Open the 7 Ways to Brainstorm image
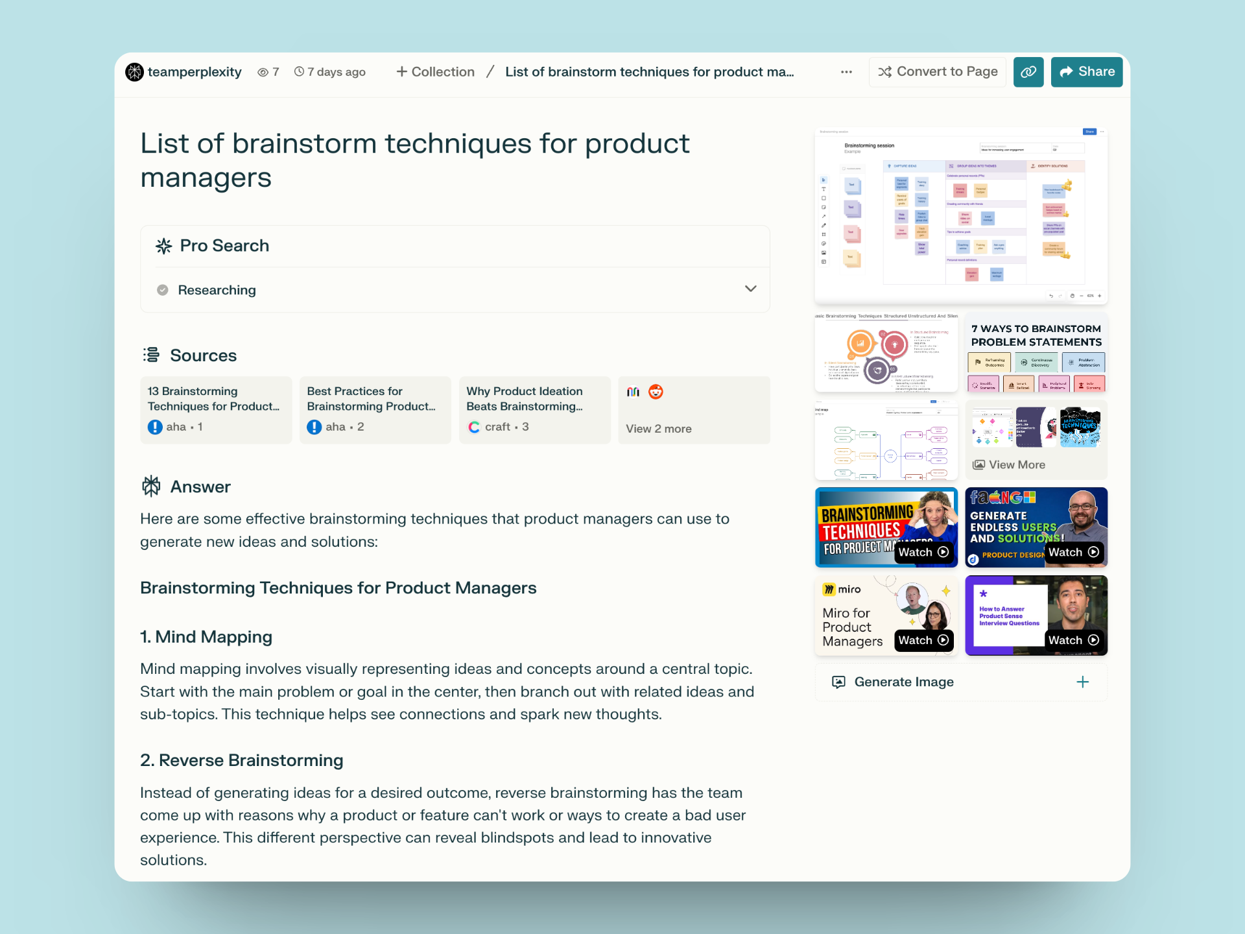1245x934 pixels. (1036, 352)
